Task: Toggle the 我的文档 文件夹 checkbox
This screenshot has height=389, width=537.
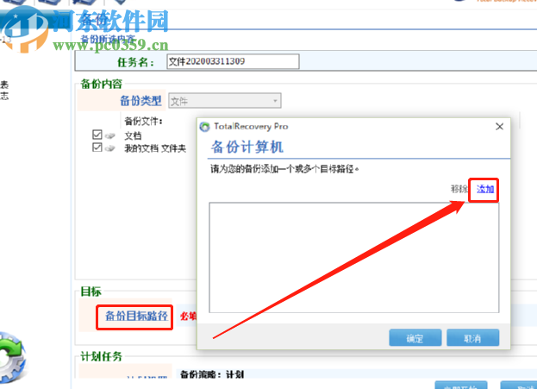Action: (97, 147)
